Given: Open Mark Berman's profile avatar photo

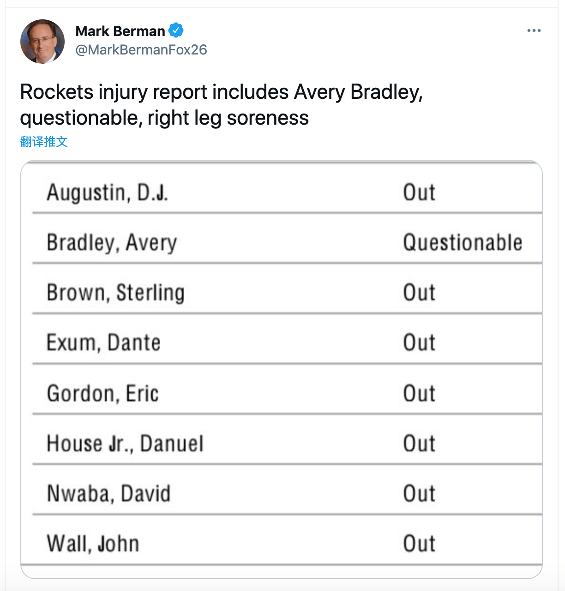Looking at the screenshot, I should click(x=42, y=41).
